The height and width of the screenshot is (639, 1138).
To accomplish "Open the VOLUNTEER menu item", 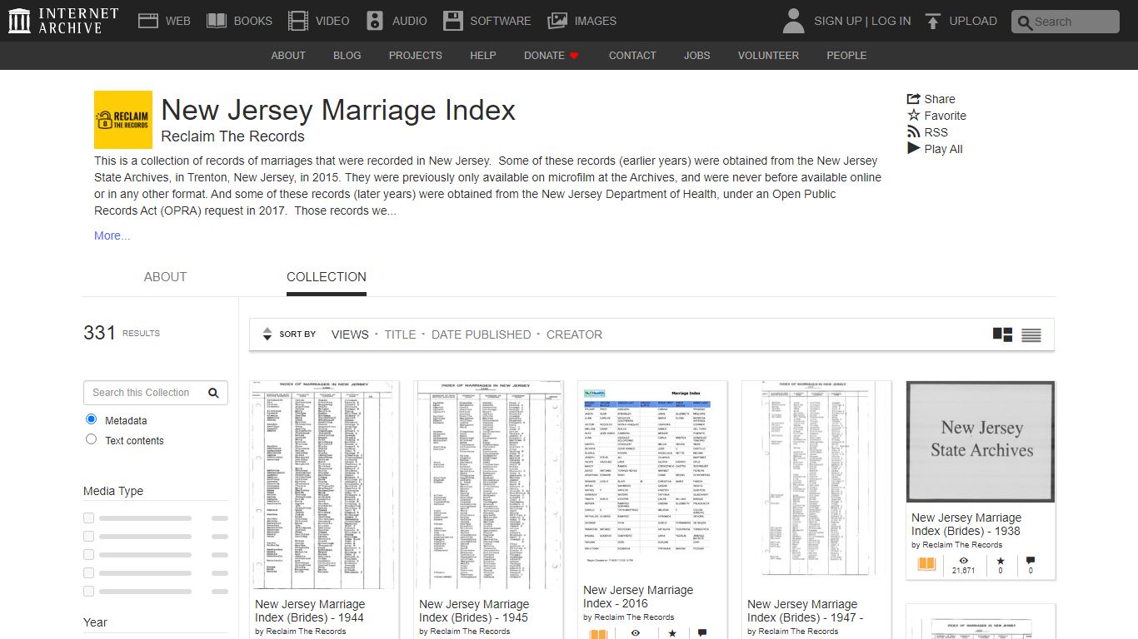I will pyautogui.click(x=768, y=56).
